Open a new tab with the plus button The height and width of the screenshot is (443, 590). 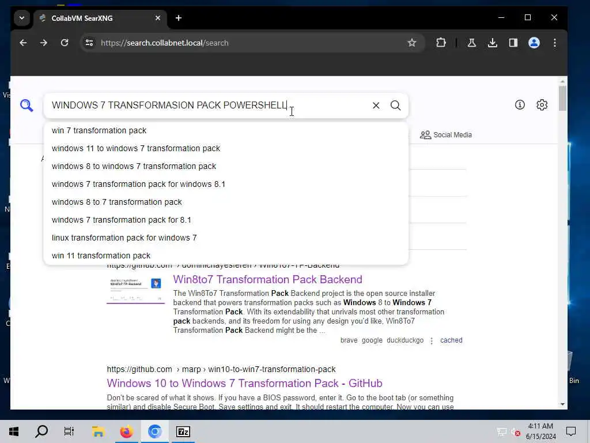tap(179, 18)
